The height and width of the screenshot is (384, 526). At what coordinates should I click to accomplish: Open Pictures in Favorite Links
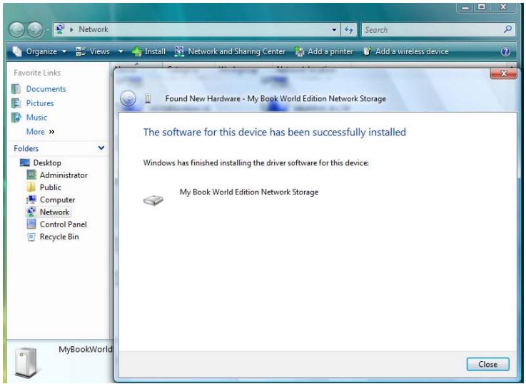point(40,103)
